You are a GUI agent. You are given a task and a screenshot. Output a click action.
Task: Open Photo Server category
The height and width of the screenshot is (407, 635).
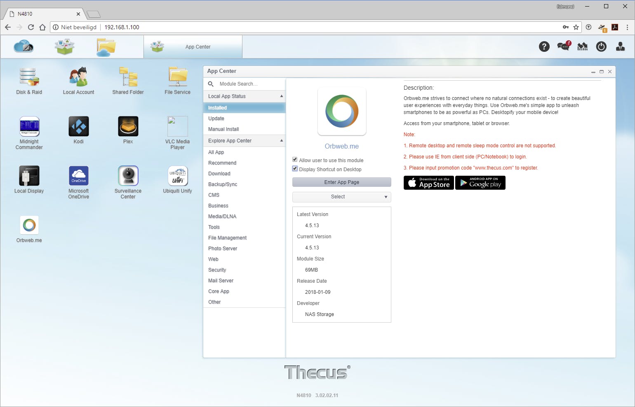coord(244,249)
